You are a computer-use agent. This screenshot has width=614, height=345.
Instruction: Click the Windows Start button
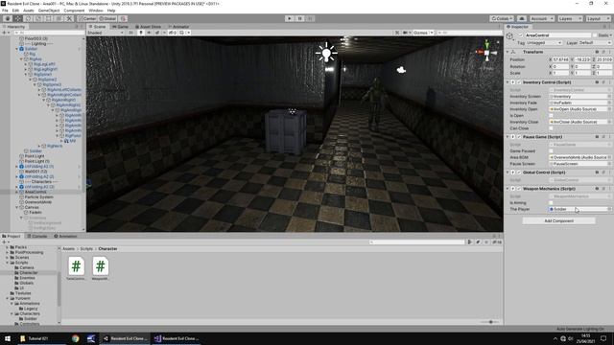pyautogui.click(x=8, y=338)
